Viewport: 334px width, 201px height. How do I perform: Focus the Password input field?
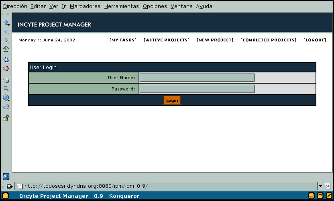point(197,89)
